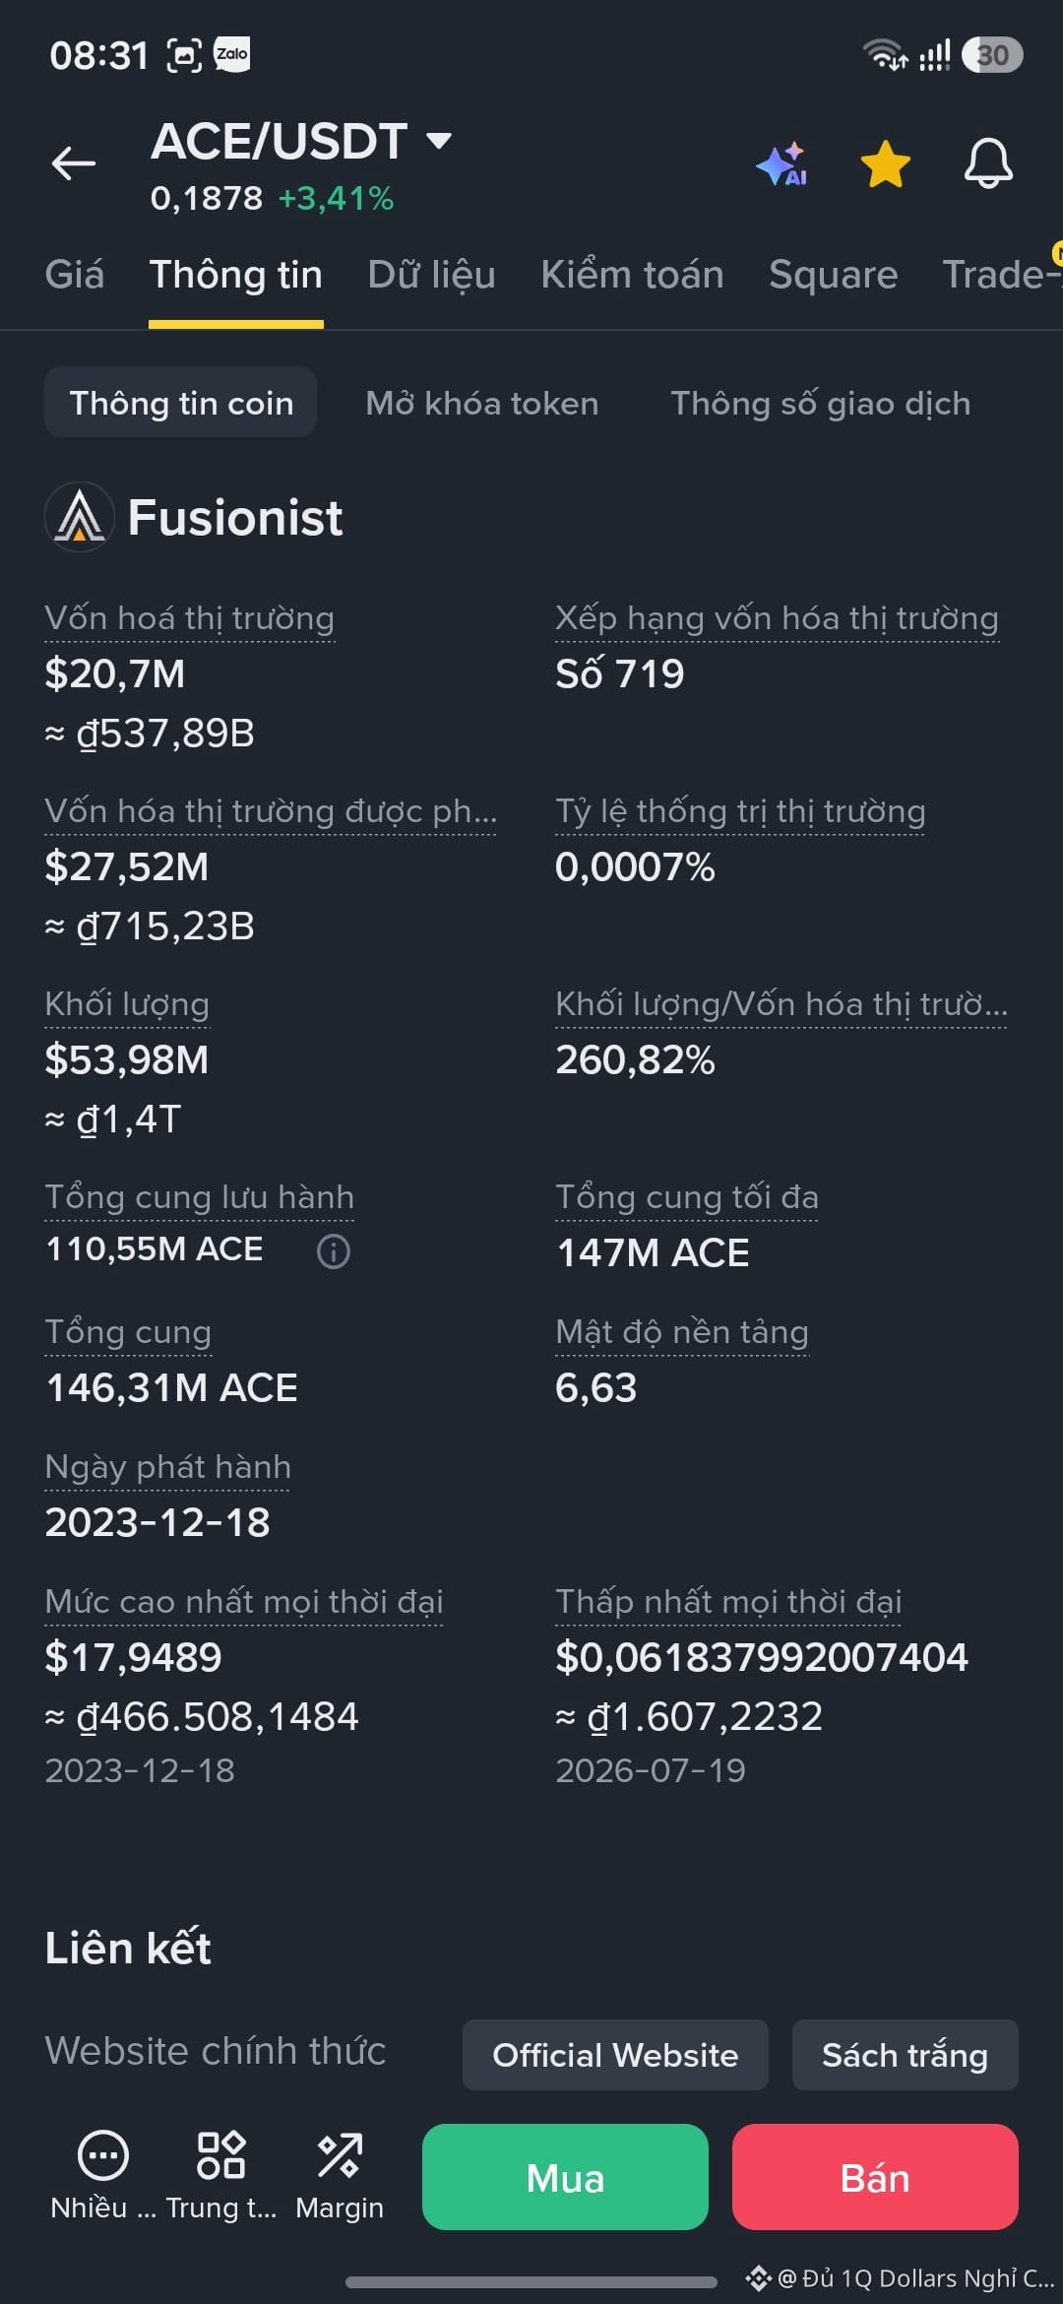
Task: Open the Square tab
Action: 833,275
